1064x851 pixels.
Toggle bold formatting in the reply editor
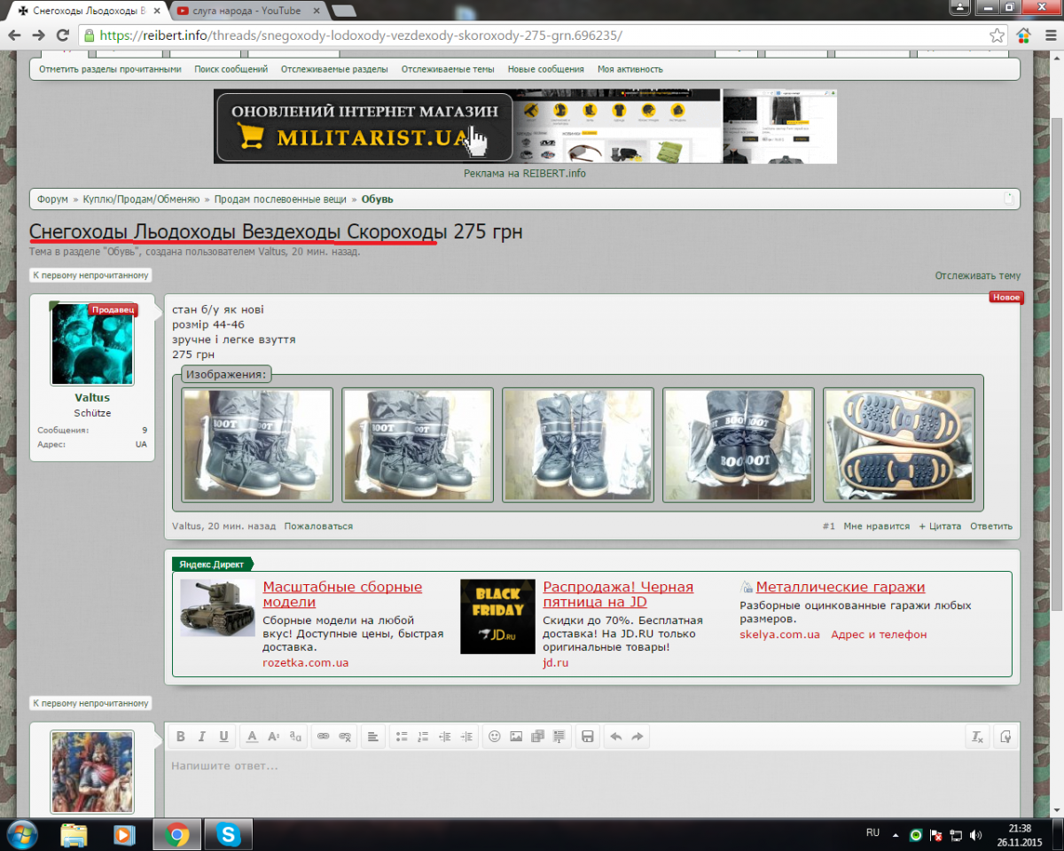[x=181, y=737]
